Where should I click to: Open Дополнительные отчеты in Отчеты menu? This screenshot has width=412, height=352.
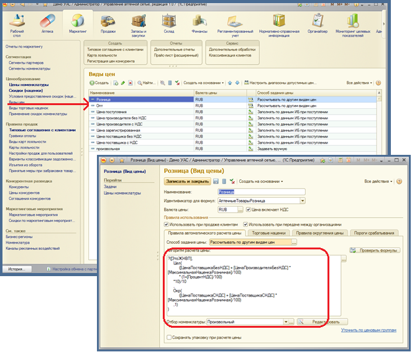click(175, 49)
